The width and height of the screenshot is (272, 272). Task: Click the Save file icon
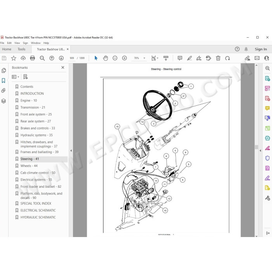click(4, 58)
